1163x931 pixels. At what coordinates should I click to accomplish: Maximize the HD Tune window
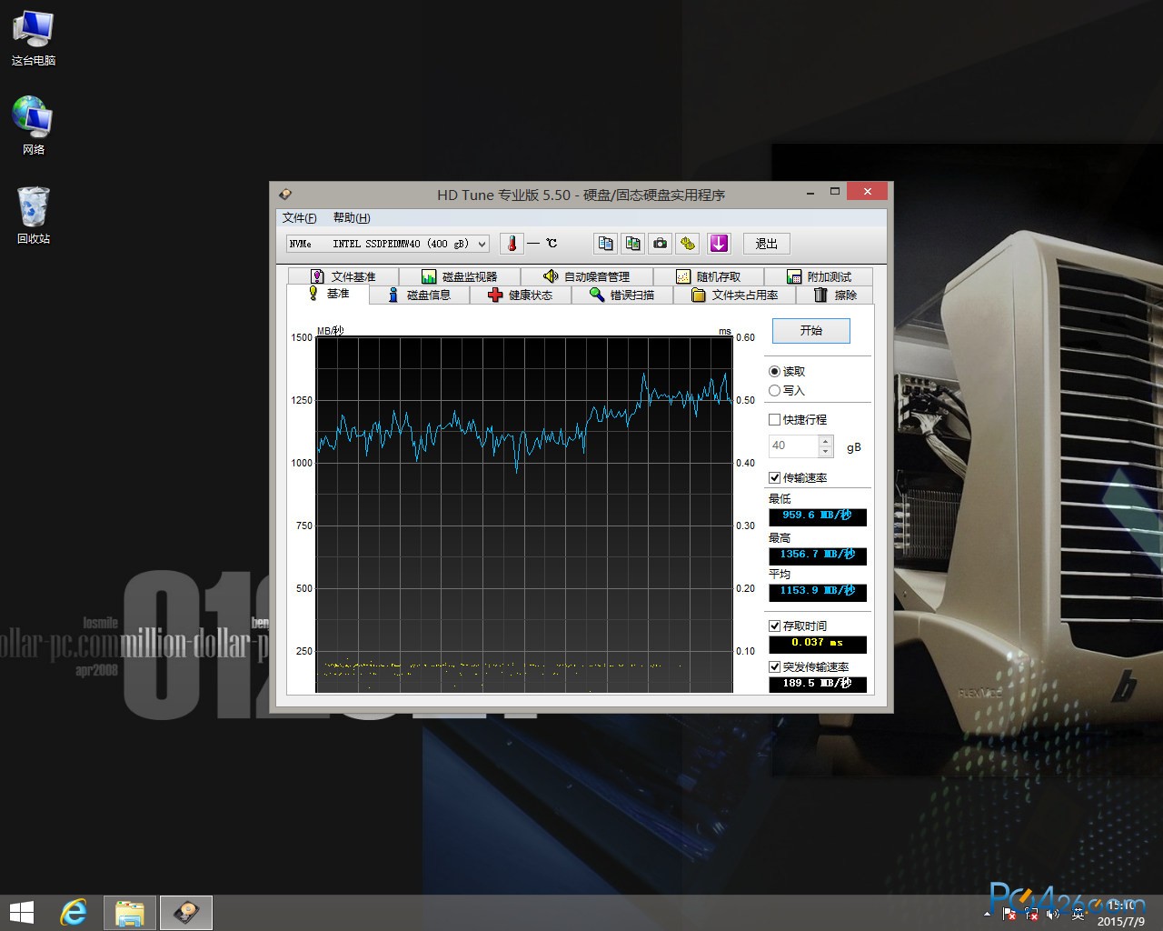(x=834, y=192)
